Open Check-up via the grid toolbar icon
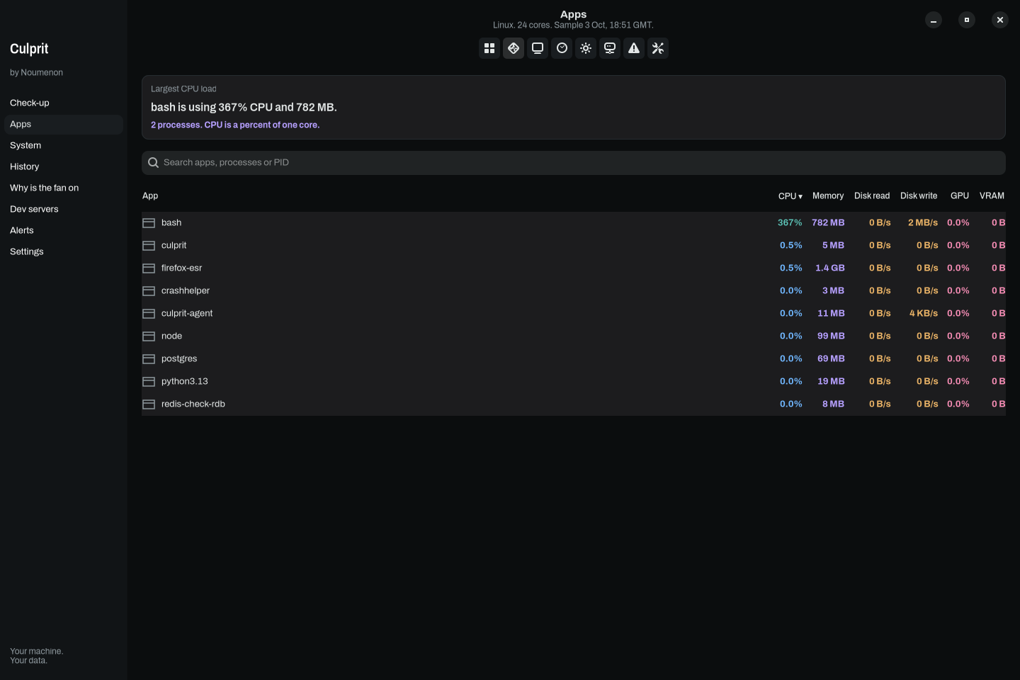1020x680 pixels. coord(489,48)
